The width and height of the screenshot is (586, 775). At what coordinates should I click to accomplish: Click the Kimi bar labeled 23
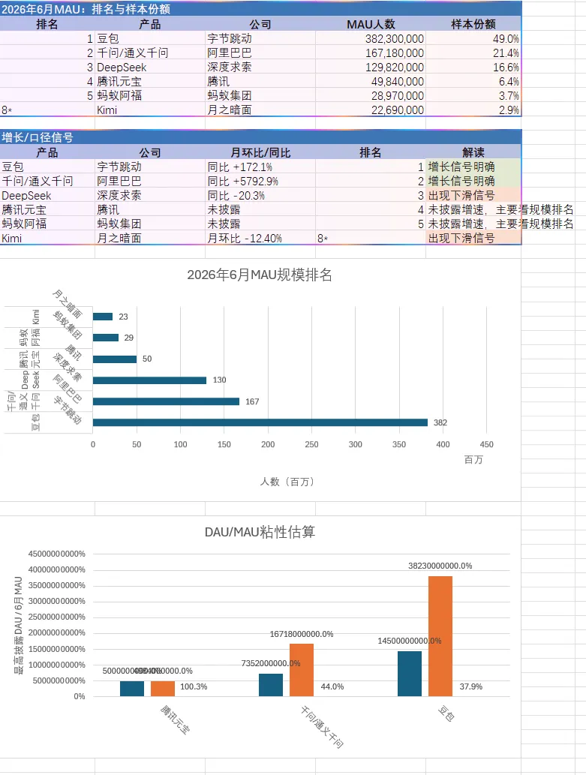pos(103,317)
